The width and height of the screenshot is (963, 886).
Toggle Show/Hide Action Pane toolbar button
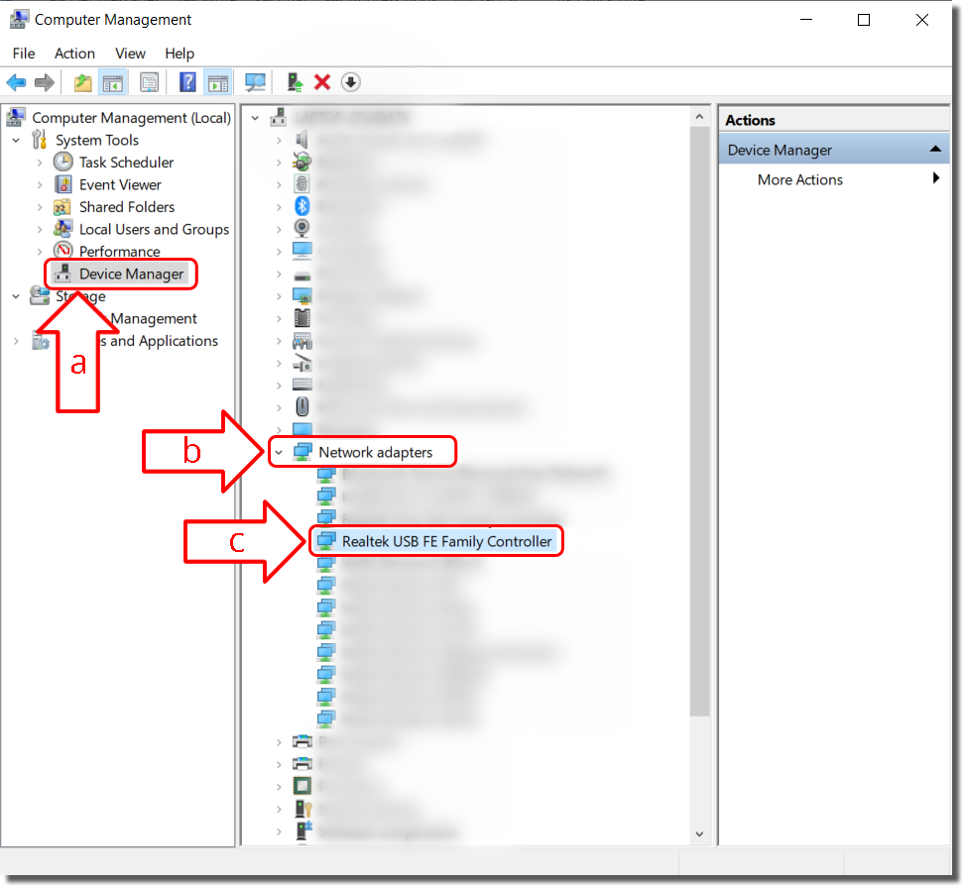tap(218, 82)
